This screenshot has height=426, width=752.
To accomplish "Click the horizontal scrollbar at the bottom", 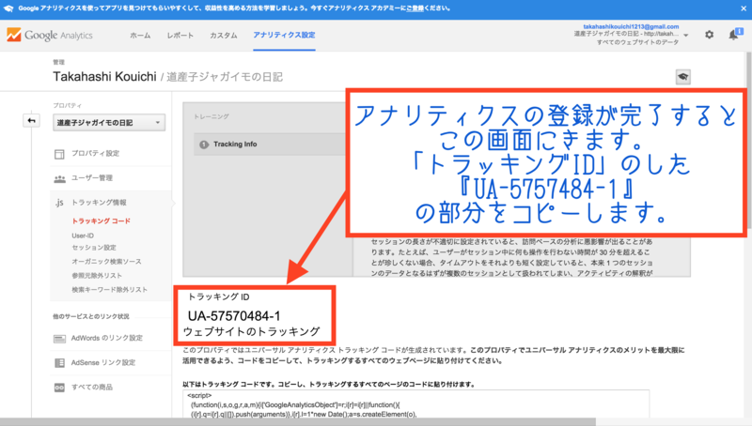I will (298, 421).
